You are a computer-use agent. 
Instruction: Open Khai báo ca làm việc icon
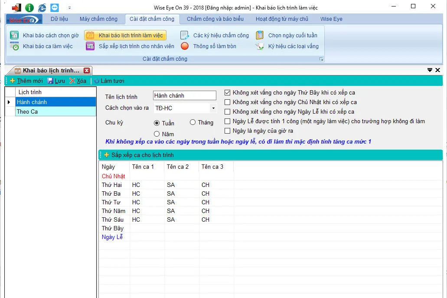(x=14, y=46)
